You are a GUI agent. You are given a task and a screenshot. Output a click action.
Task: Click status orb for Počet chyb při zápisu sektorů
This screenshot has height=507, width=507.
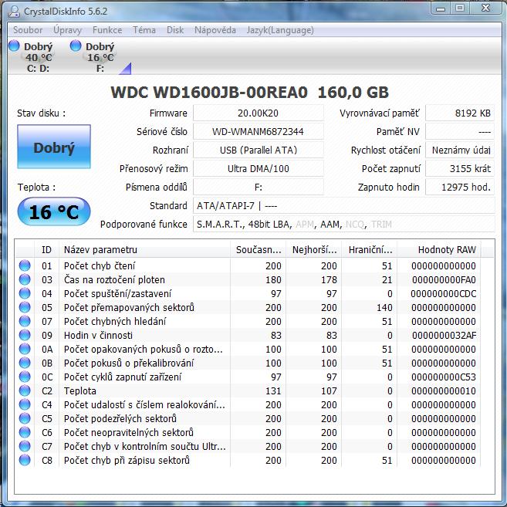point(25,460)
